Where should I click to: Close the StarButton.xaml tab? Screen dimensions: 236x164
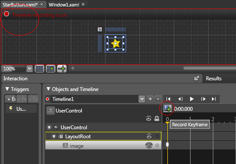point(42,5)
